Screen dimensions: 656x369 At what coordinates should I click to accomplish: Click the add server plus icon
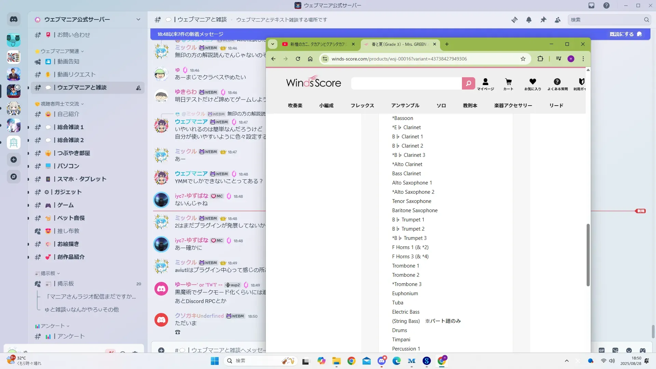click(x=14, y=160)
